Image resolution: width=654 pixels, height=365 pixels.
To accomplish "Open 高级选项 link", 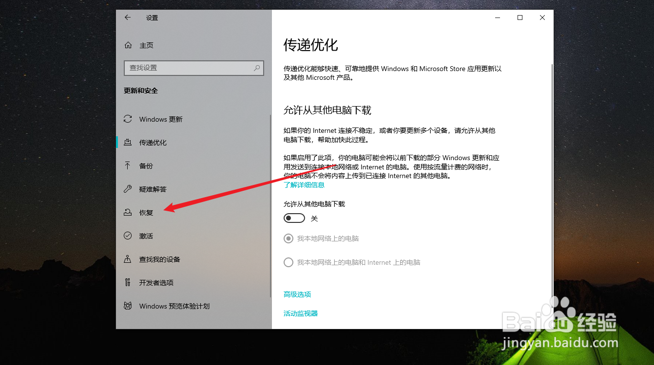I will click(x=297, y=294).
